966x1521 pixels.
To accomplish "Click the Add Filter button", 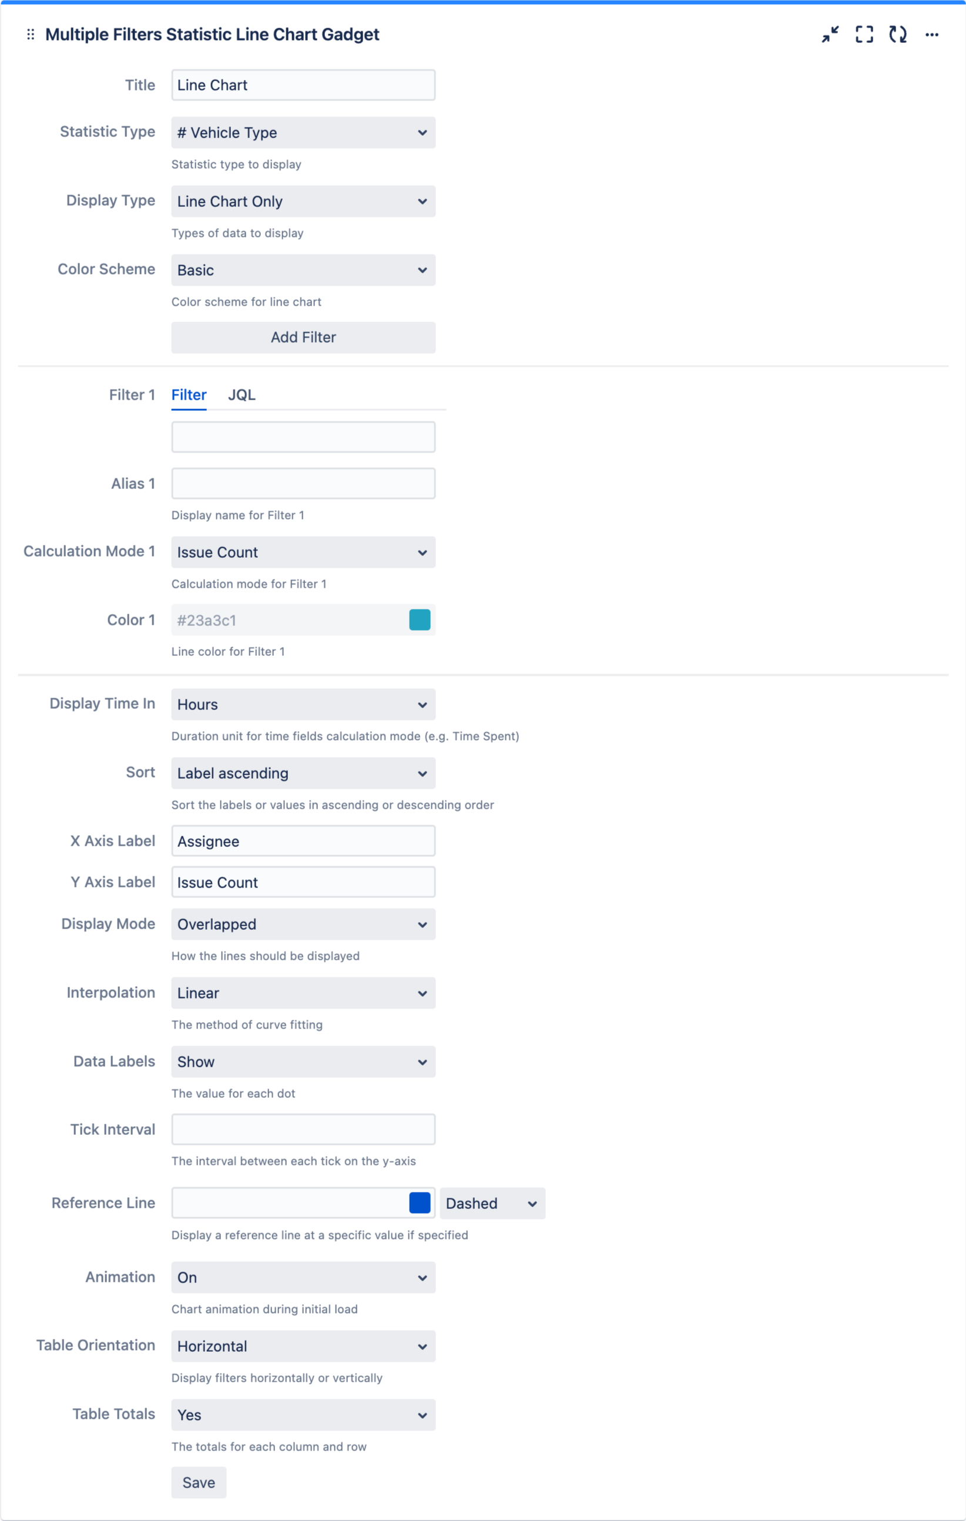I will 303,337.
